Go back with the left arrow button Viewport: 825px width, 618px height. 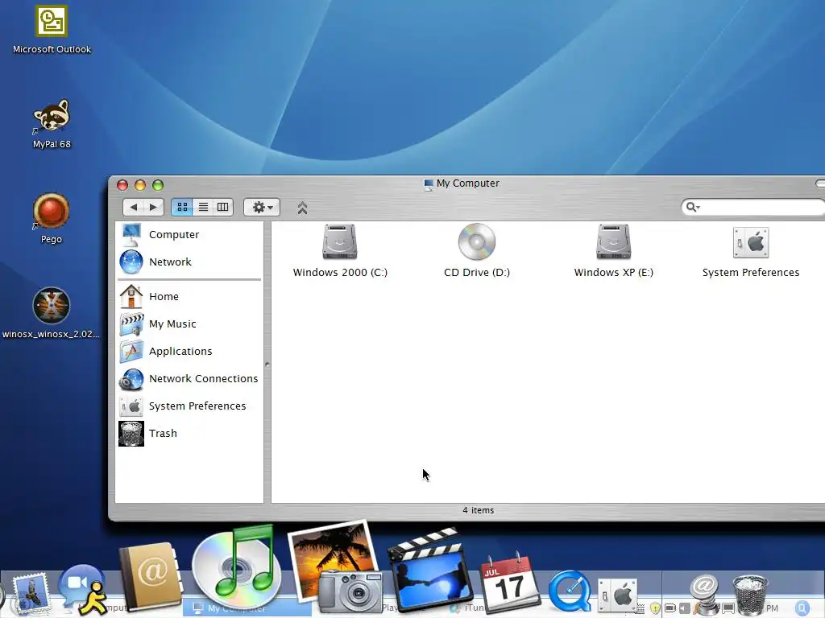pos(134,207)
